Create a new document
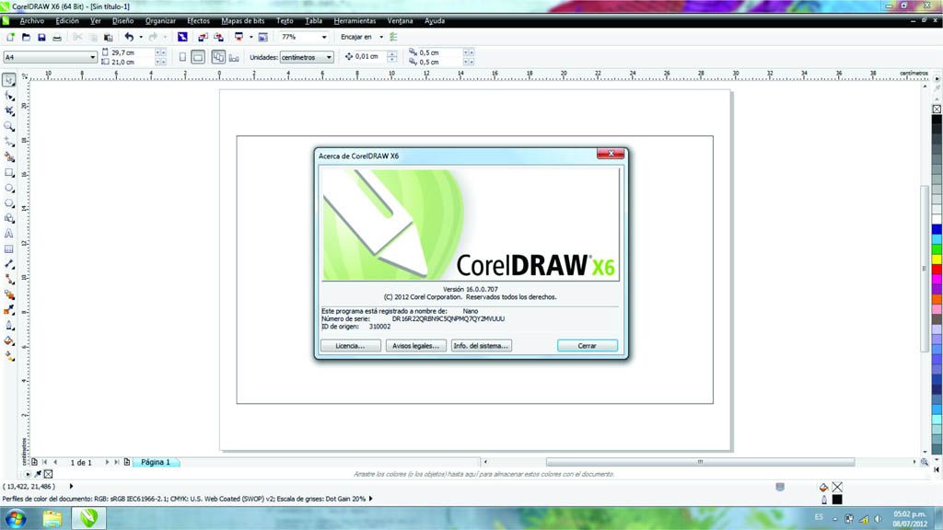 click(x=10, y=37)
